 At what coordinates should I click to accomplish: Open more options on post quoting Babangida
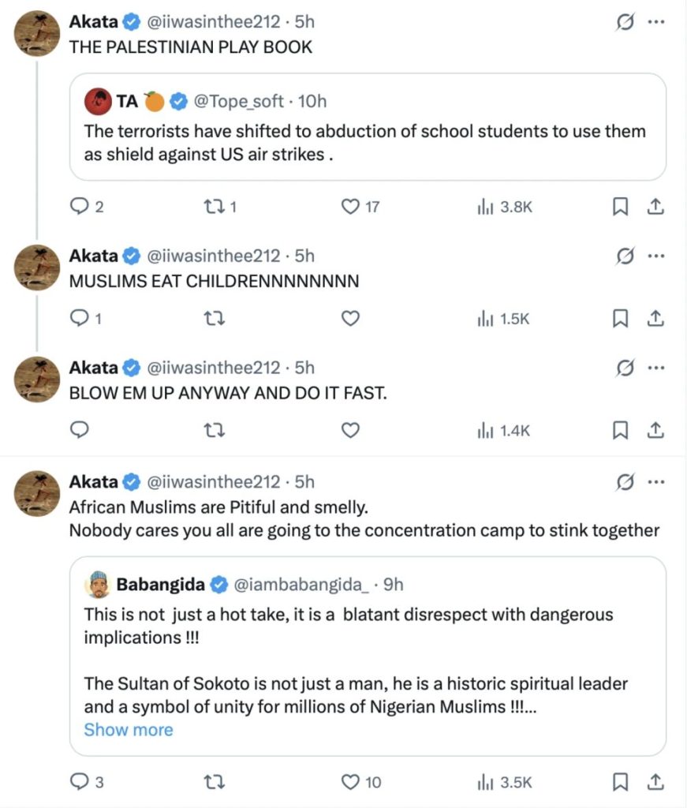pyautogui.click(x=655, y=482)
